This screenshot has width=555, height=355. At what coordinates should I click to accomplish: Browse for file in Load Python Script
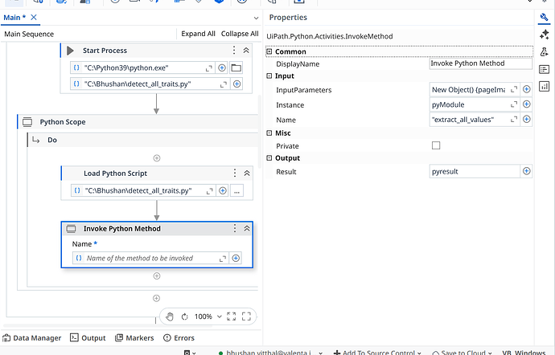236,191
